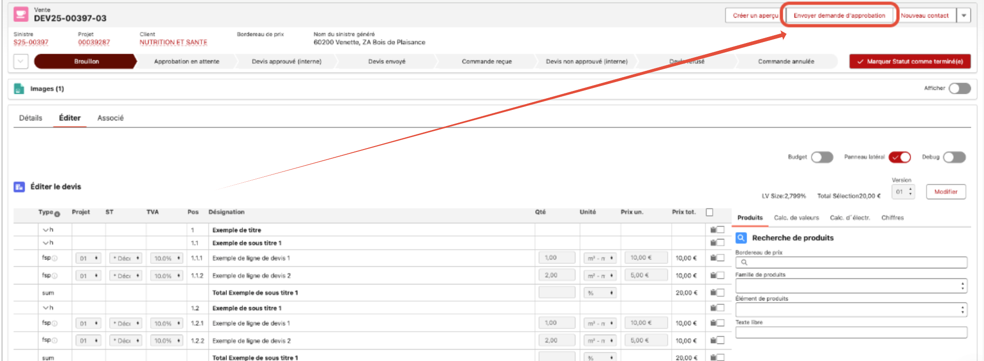Open the S25-00397 Sinistre link

click(x=31, y=42)
